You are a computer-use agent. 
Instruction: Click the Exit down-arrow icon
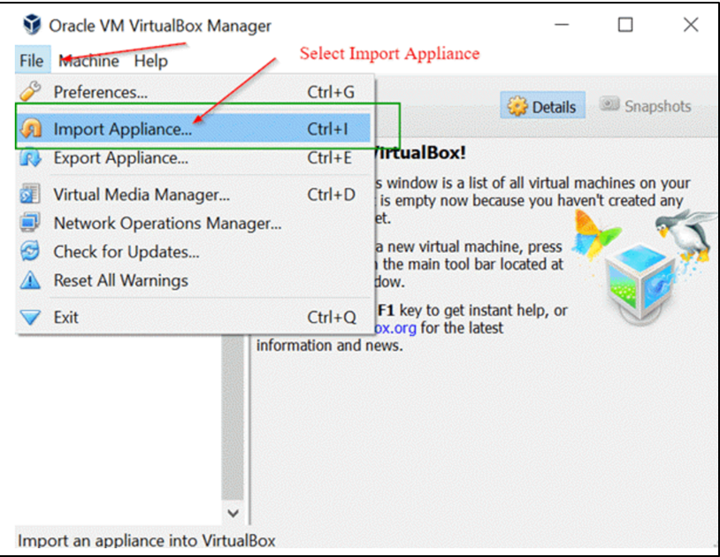(x=31, y=317)
